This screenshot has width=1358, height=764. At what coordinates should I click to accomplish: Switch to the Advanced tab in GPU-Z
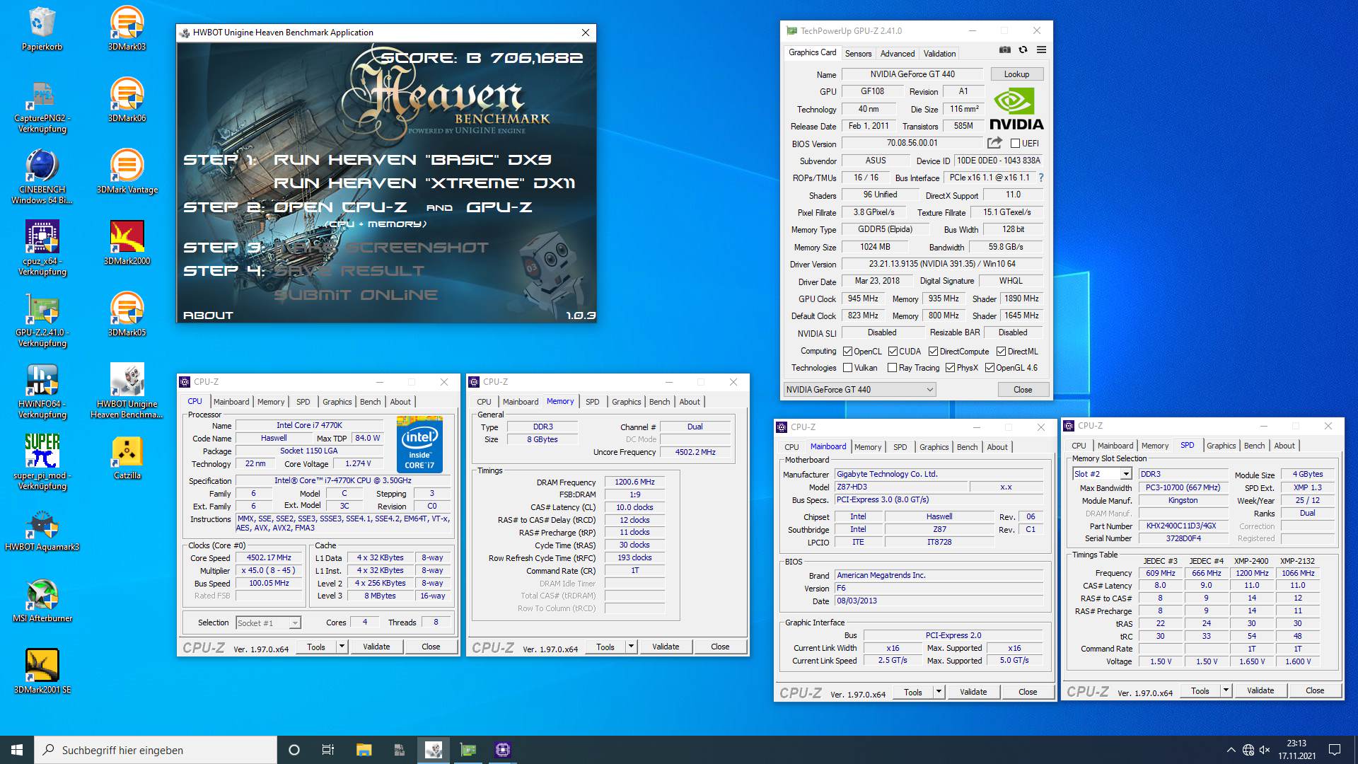tap(898, 54)
